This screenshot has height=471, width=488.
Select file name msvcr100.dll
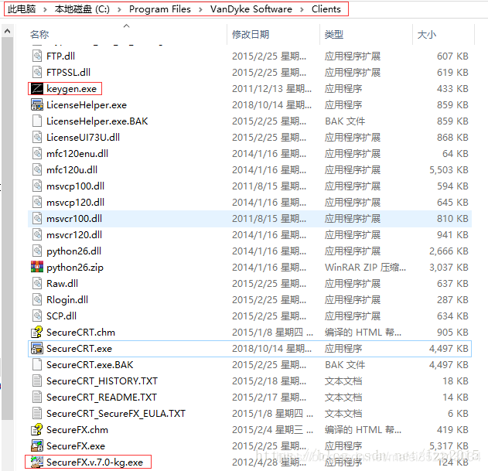[x=74, y=219]
